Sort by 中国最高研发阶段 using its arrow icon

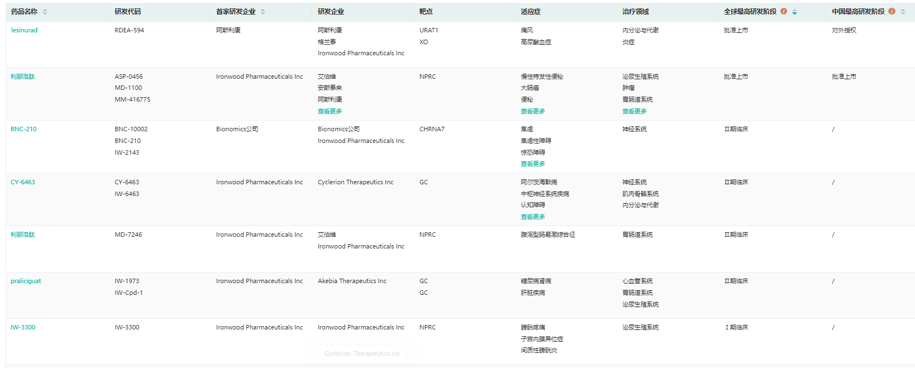point(903,12)
